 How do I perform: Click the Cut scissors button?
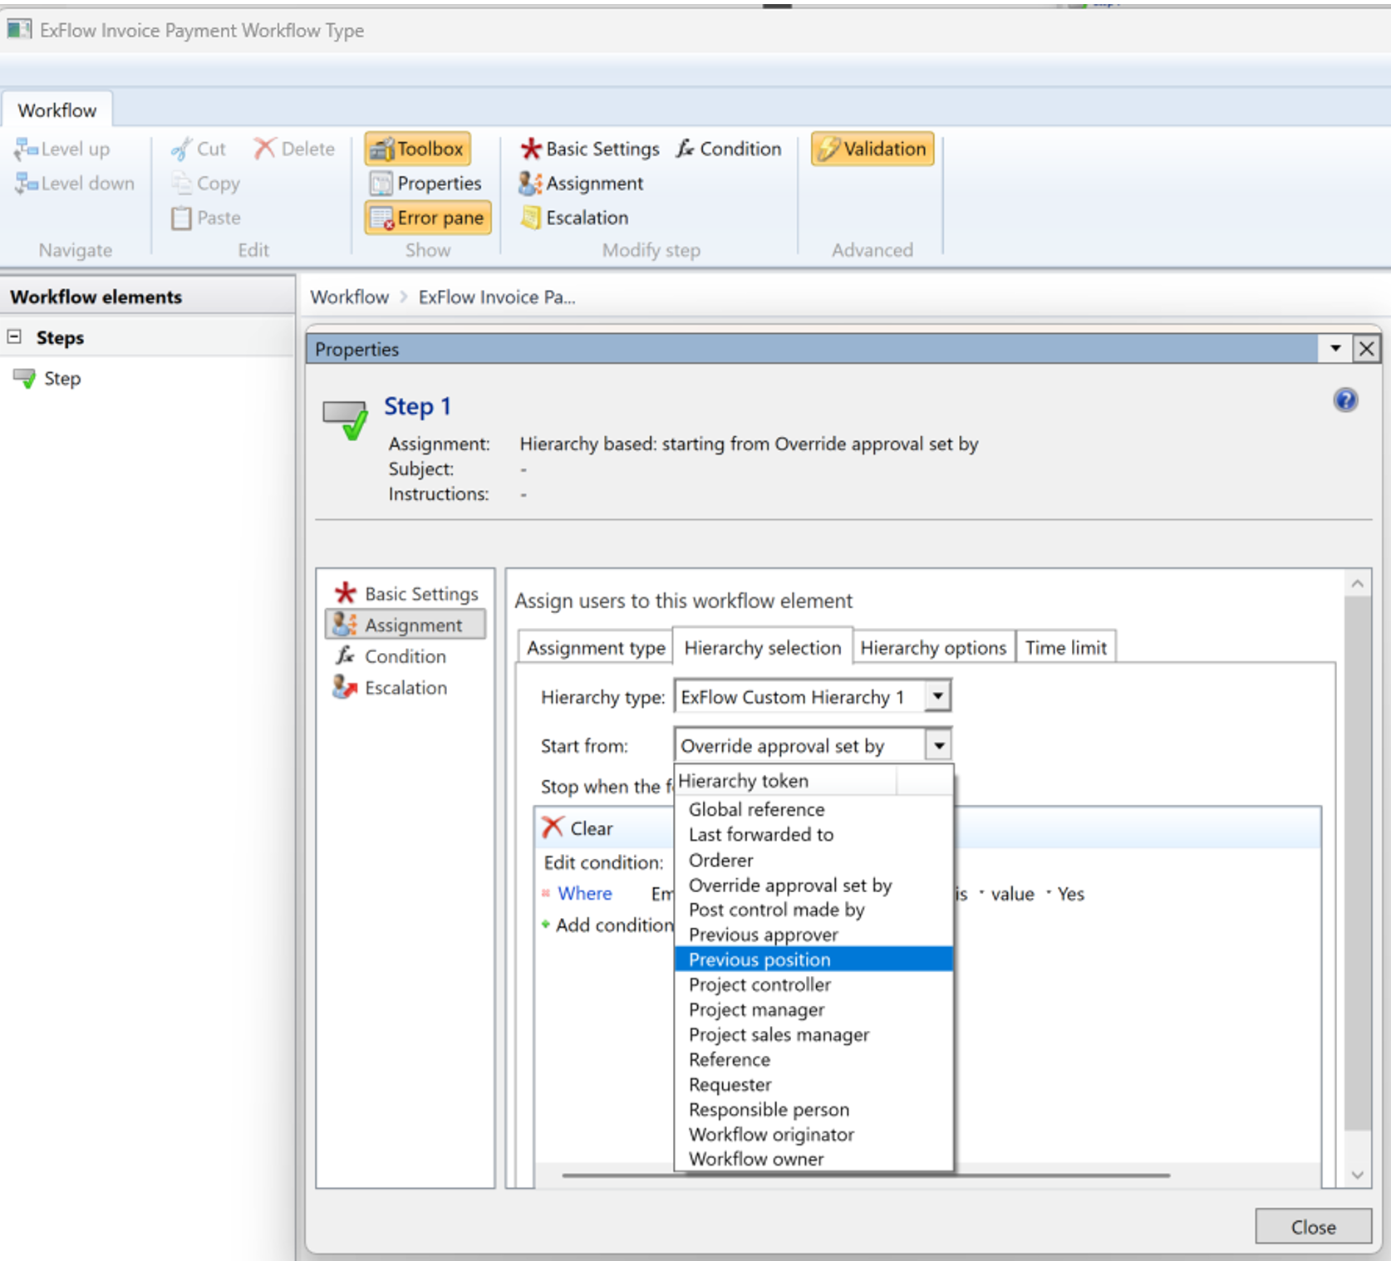(x=199, y=149)
